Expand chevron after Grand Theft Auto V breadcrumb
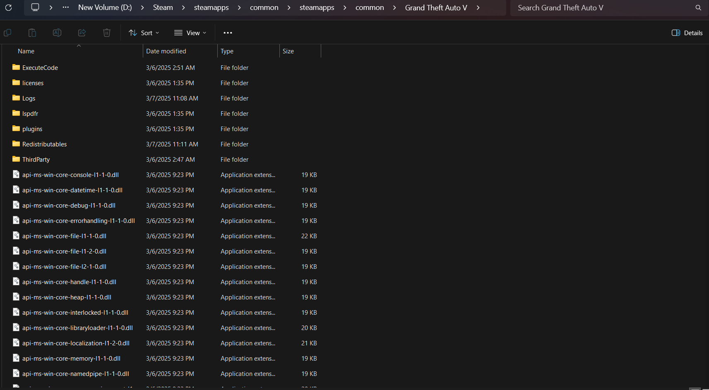Screen dimensions: 709x390 (478, 8)
